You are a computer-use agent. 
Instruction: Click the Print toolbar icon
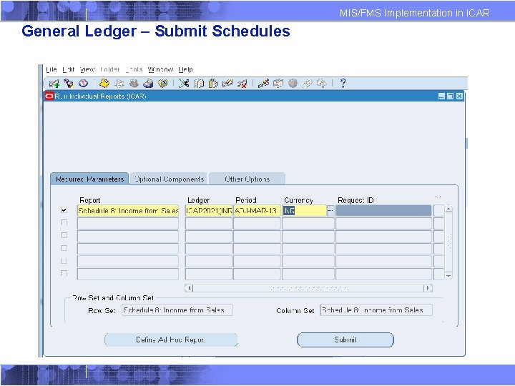[x=148, y=84]
